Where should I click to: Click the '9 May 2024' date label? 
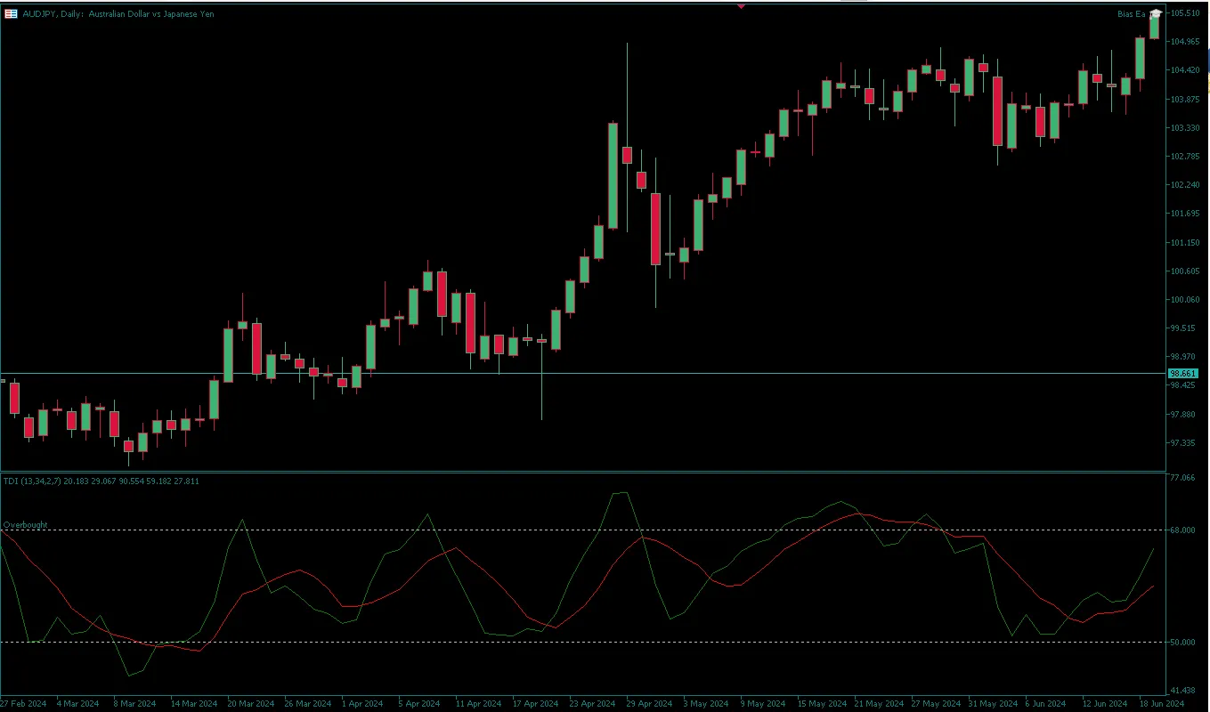(x=761, y=704)
